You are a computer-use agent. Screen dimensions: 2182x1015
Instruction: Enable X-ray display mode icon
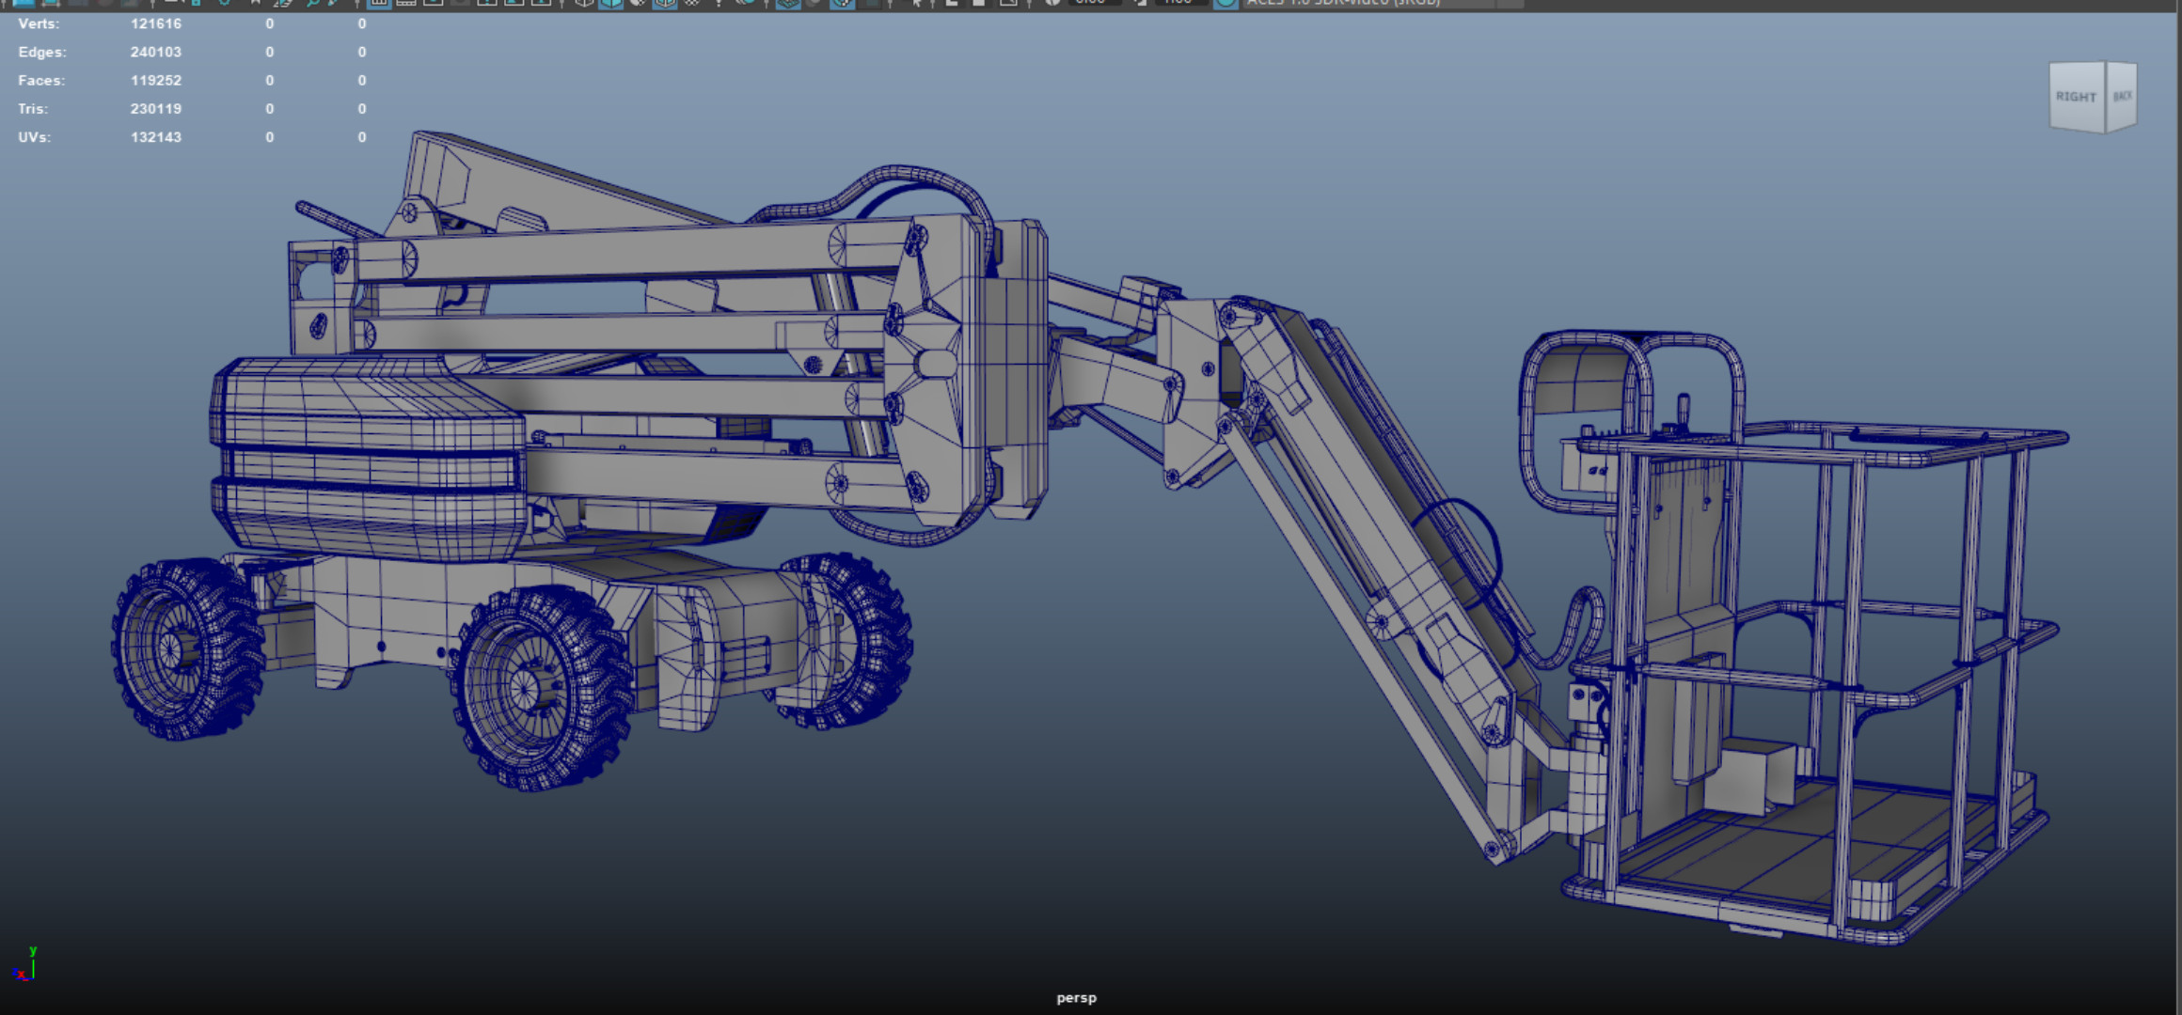click(952, 3)
